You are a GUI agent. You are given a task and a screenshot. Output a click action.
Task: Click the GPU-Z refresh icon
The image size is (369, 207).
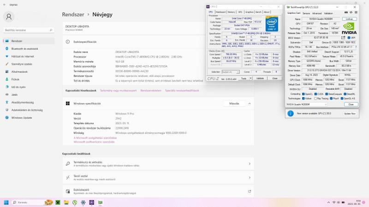pyautogui.click(x=351, y=12)
